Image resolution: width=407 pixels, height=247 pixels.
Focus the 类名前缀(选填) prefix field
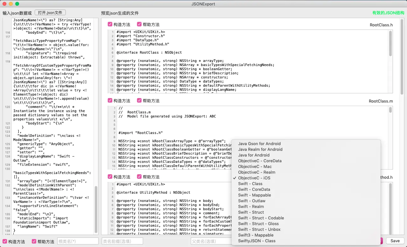pyautogui.click(x=122, y=241)
